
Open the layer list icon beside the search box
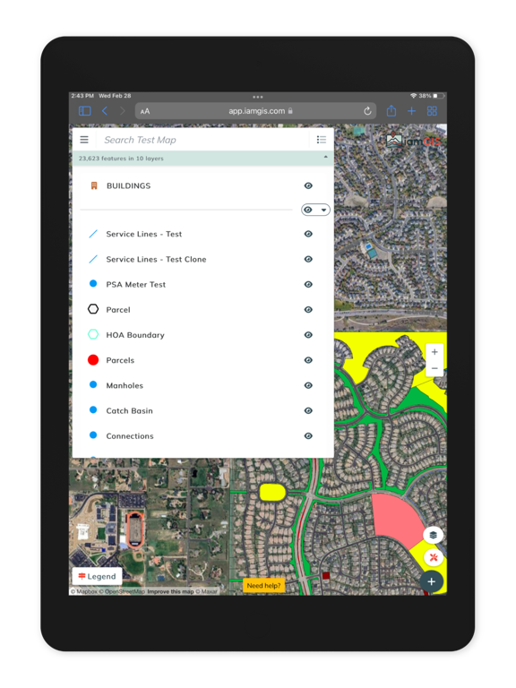322,140
